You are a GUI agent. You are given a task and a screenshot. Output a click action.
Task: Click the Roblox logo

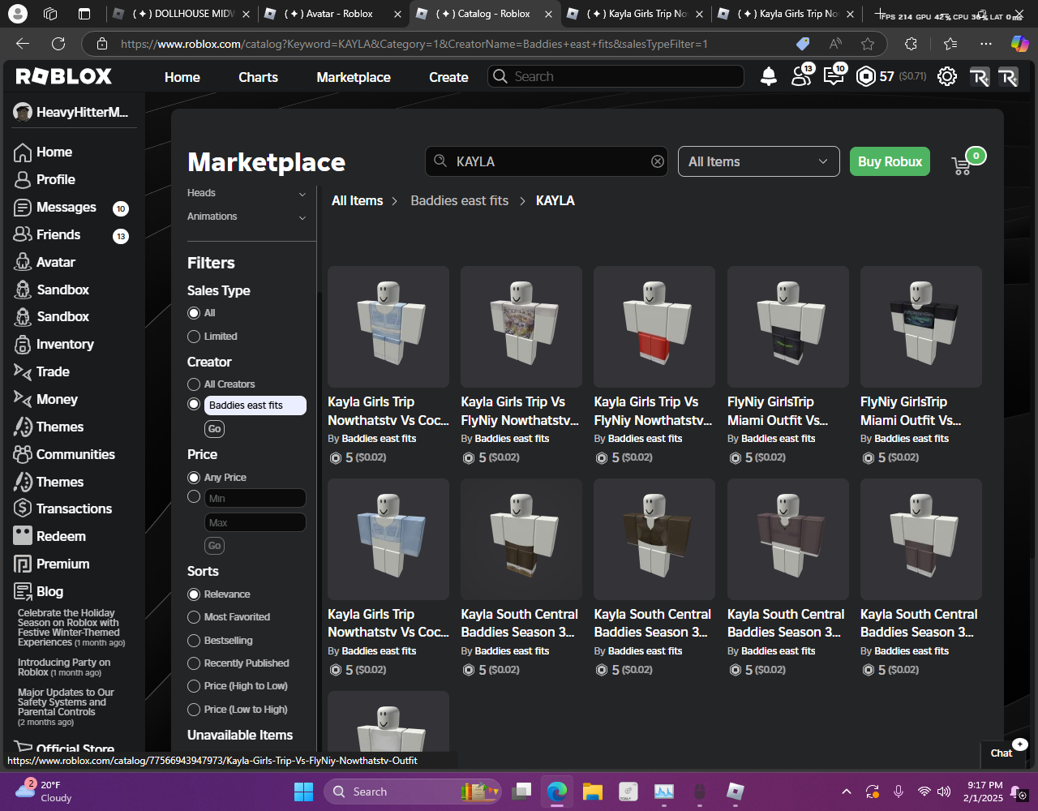(64, 76)
